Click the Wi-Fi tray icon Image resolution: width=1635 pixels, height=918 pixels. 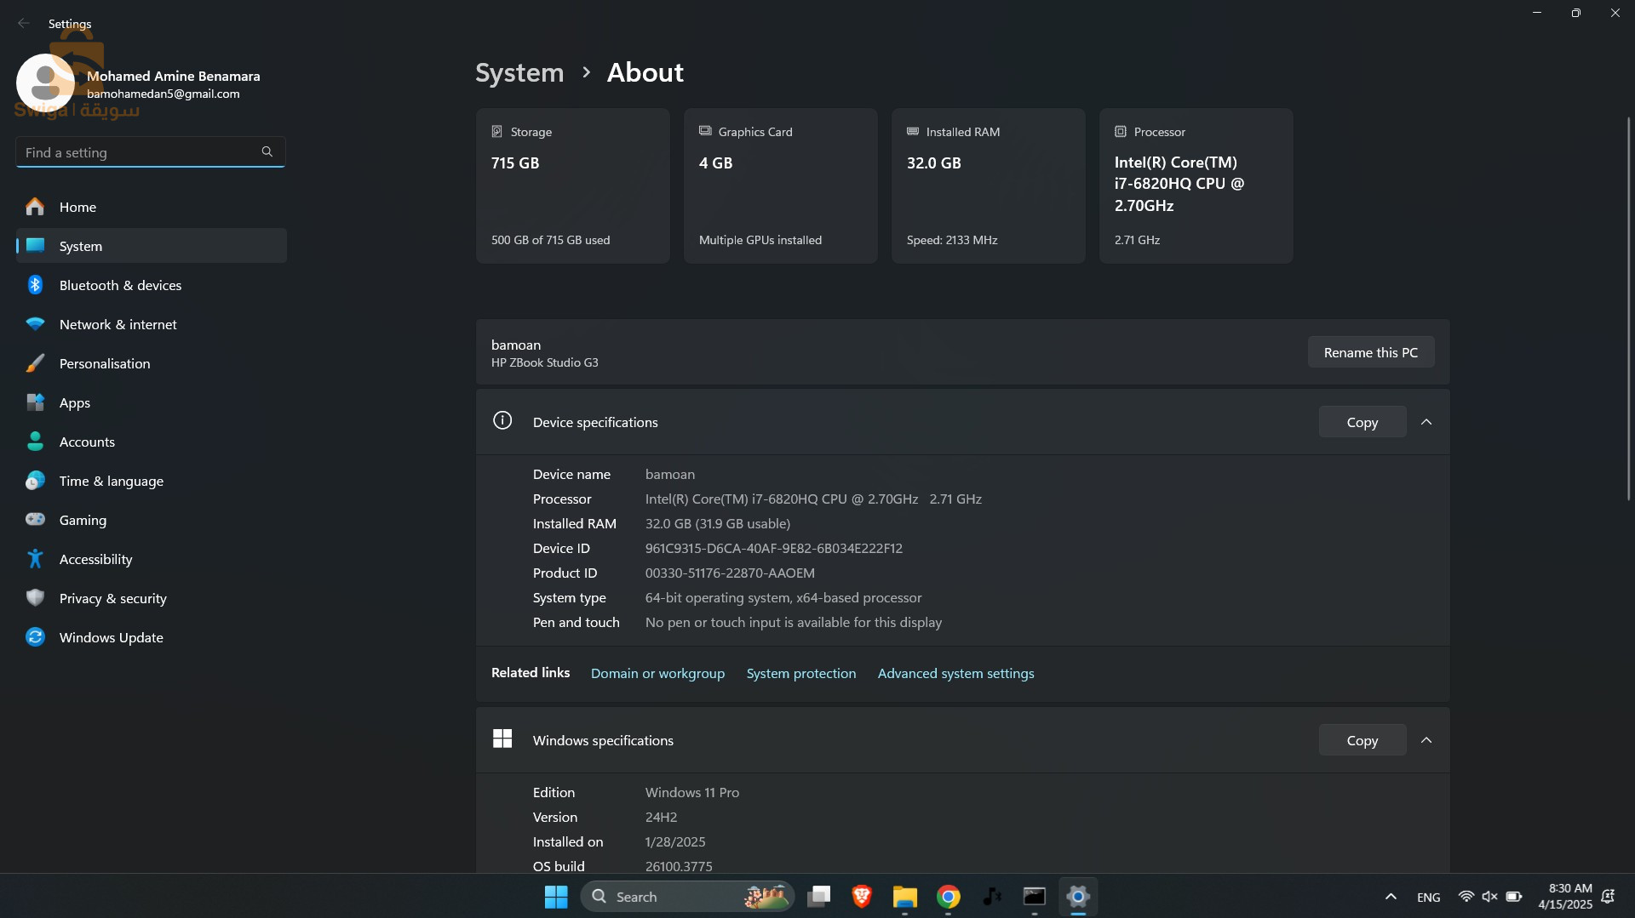[1466, 897]
